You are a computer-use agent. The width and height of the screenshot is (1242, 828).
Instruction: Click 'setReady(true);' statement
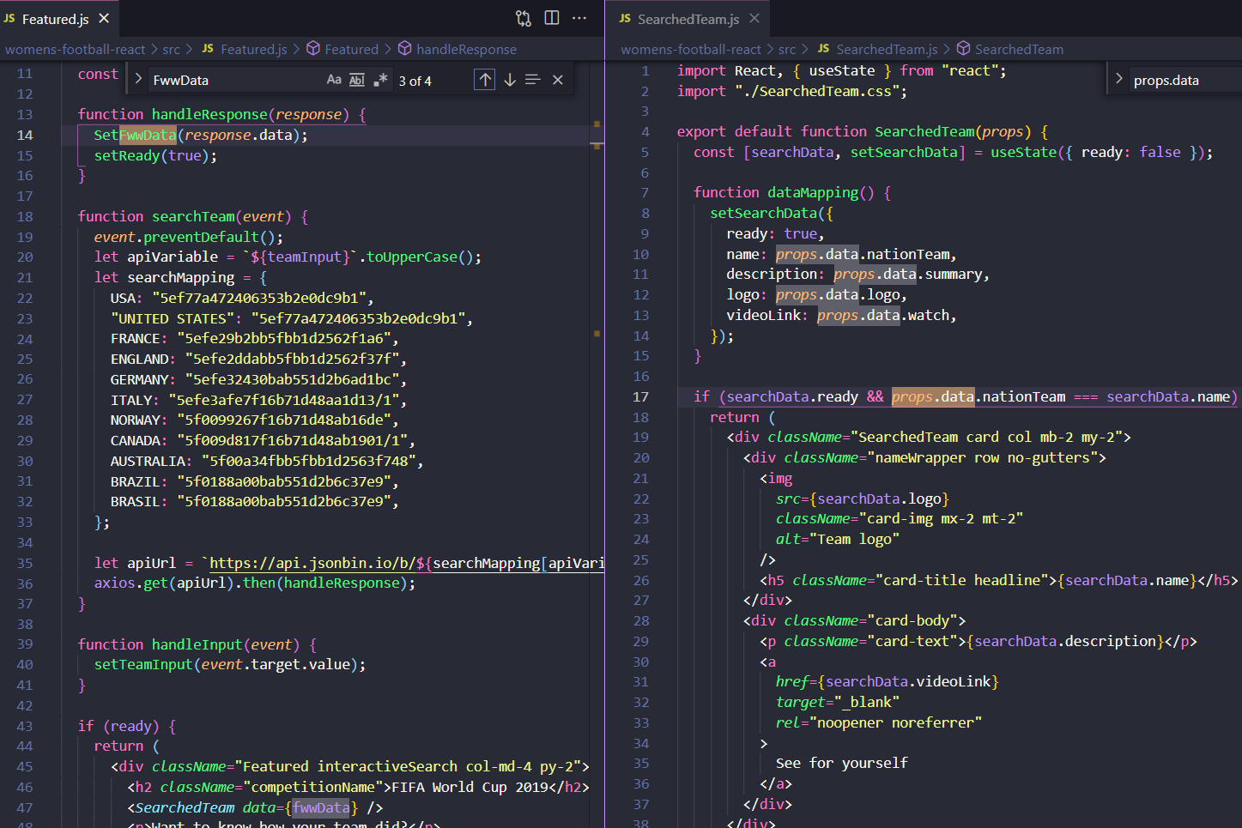point(155,155)
